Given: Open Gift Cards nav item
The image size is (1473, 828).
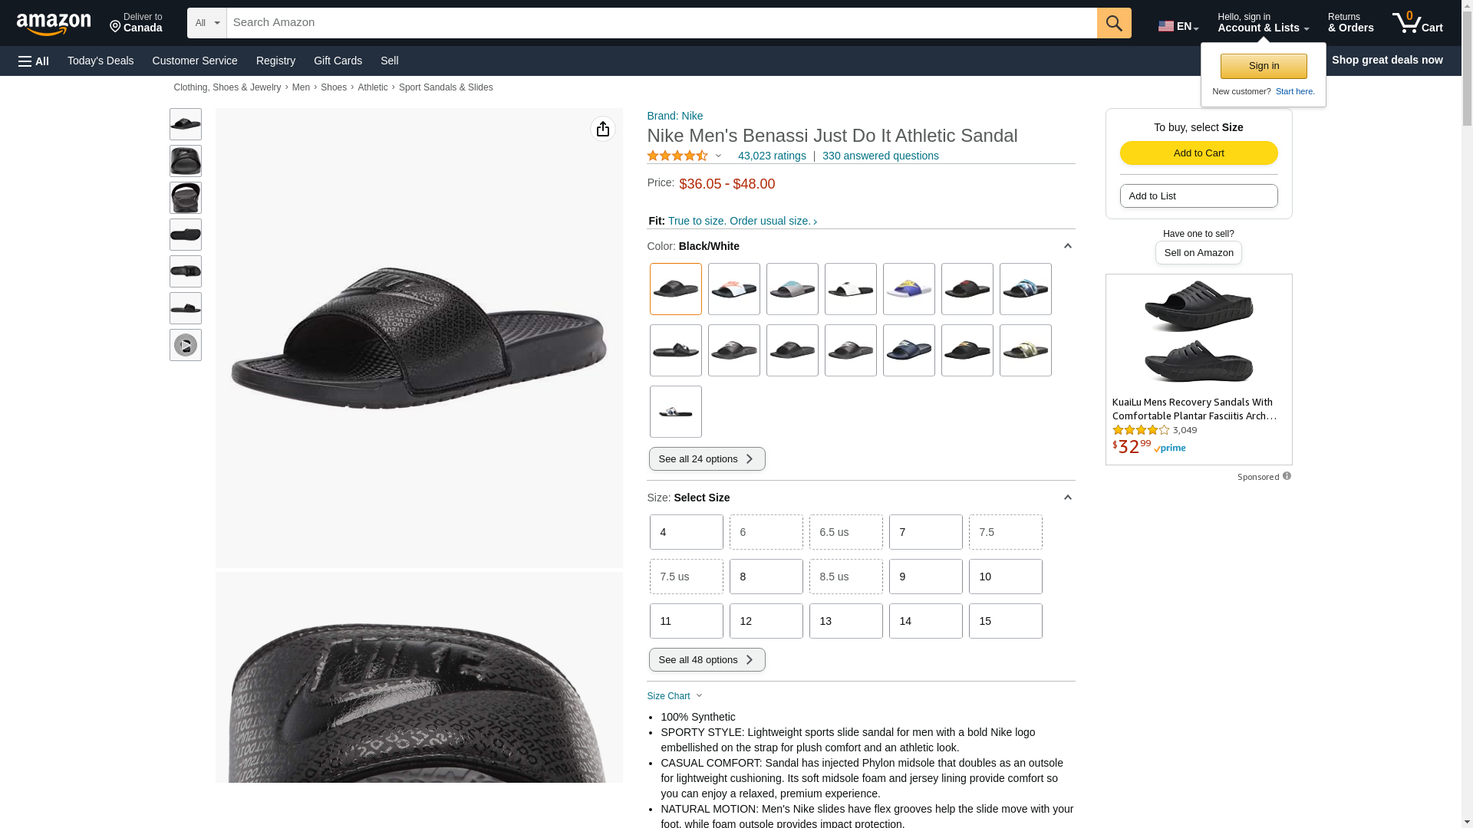Looking at the screenshot, I should [x=338, y=61].
